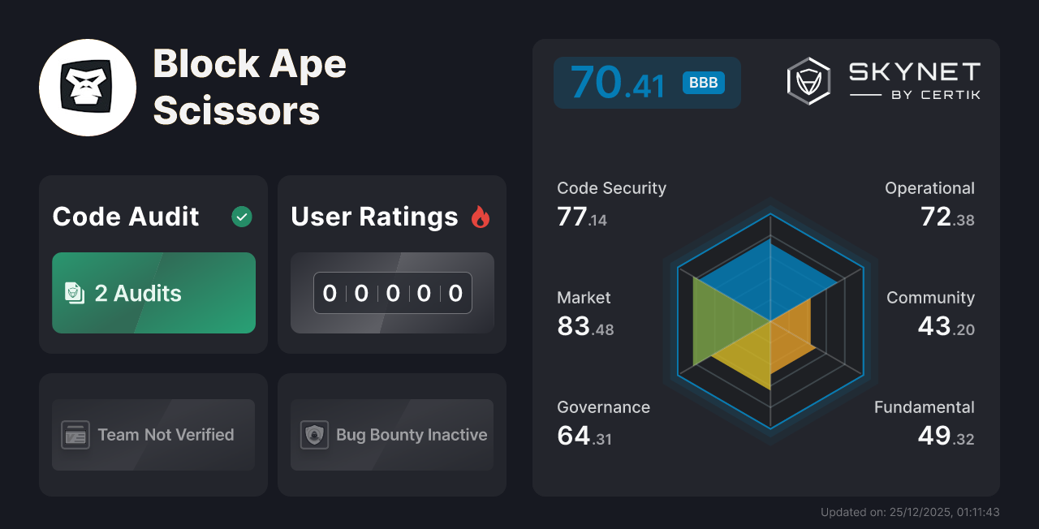Click the 2 Audits button
Image resolution: width=1039 pixels, height=529 pixels.
pos(153,293)
